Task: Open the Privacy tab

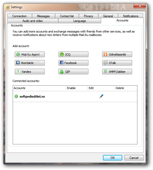Action: click(x=88, y=16)
